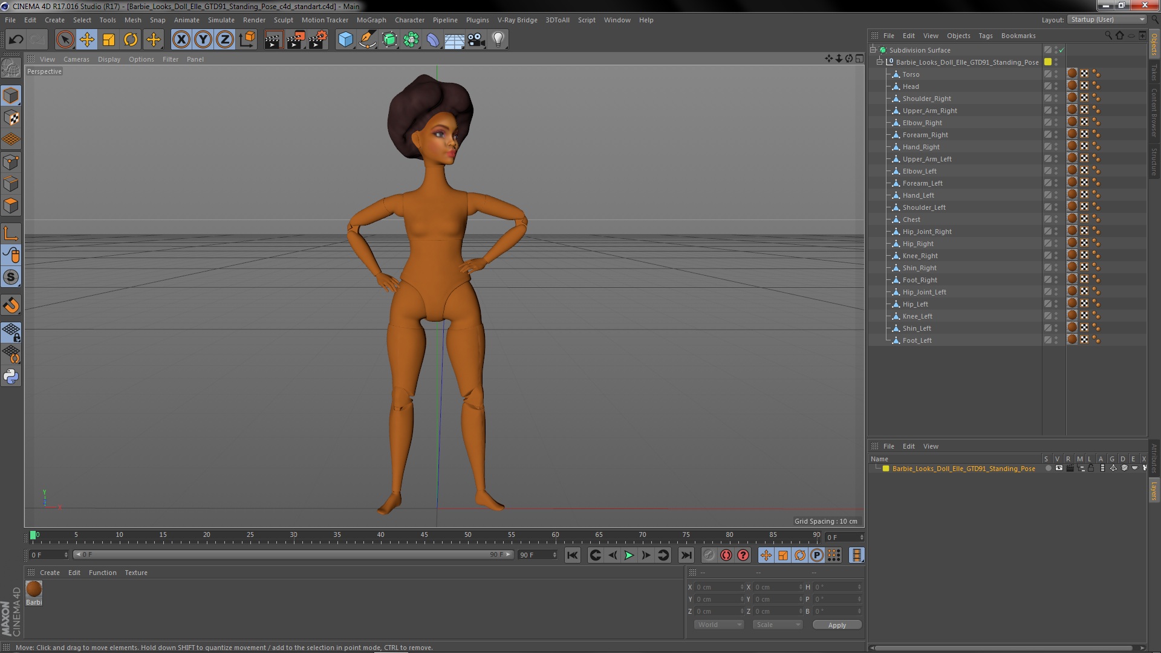Image resolution: width=1161 pixels, height=653 pixels.
Task: Click Make Editable icon in left toolbar
Action: (x=11, y=68)
